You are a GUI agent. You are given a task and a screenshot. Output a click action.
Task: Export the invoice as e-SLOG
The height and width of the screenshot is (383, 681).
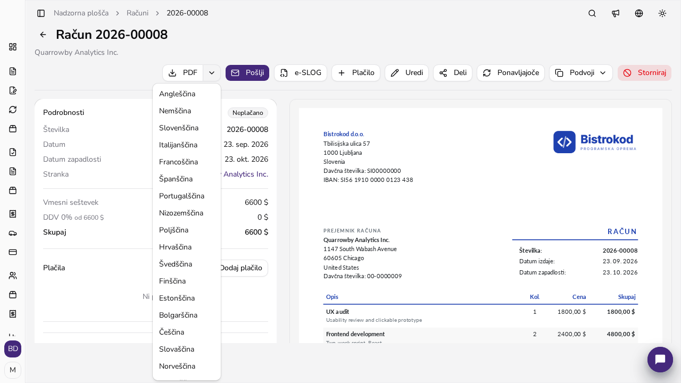tap(301, 73)
